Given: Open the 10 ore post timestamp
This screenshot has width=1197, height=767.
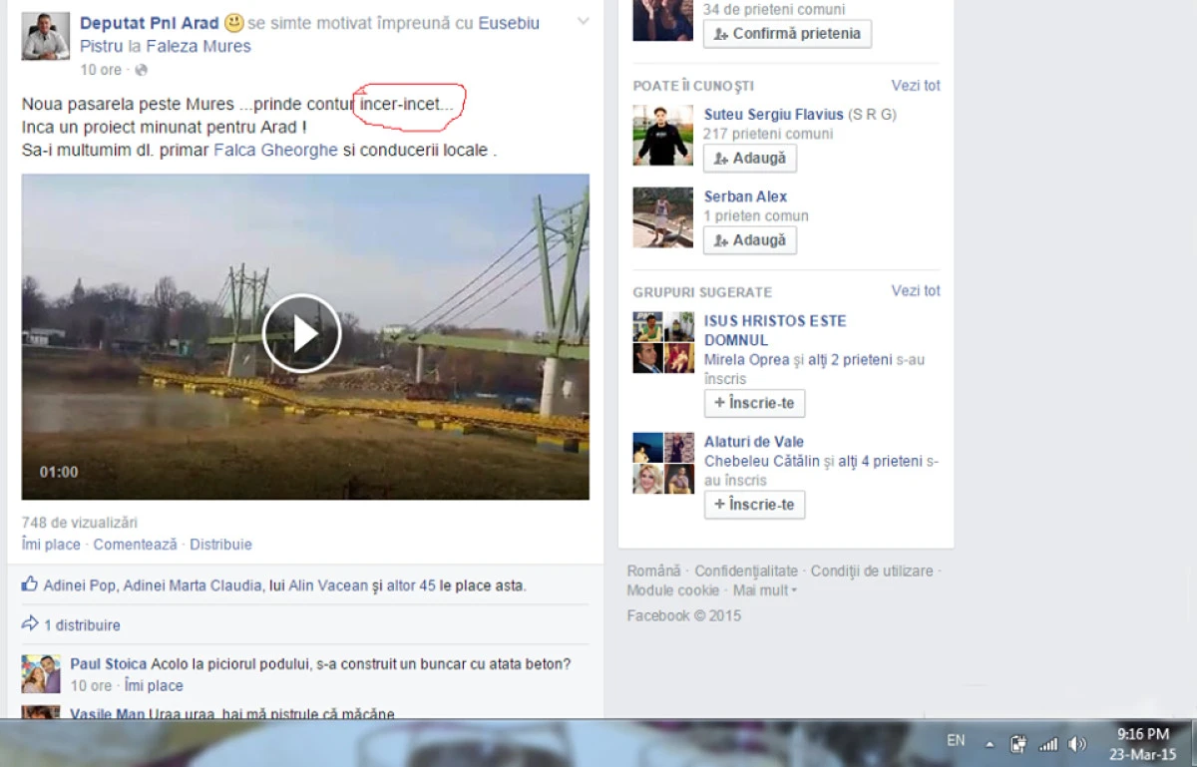Looking at the screenshot, I should [101, 70].
